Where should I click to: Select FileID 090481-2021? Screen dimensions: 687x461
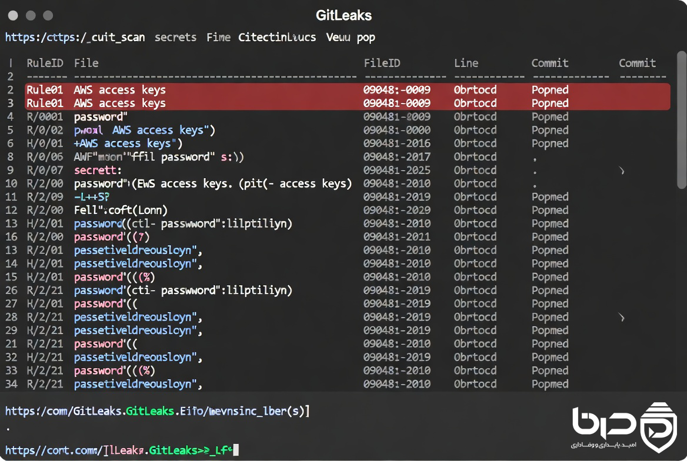coord(396,237)
